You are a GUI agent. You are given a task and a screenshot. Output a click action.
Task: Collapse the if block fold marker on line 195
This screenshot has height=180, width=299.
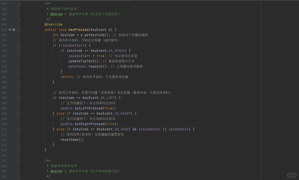(19, 45)
